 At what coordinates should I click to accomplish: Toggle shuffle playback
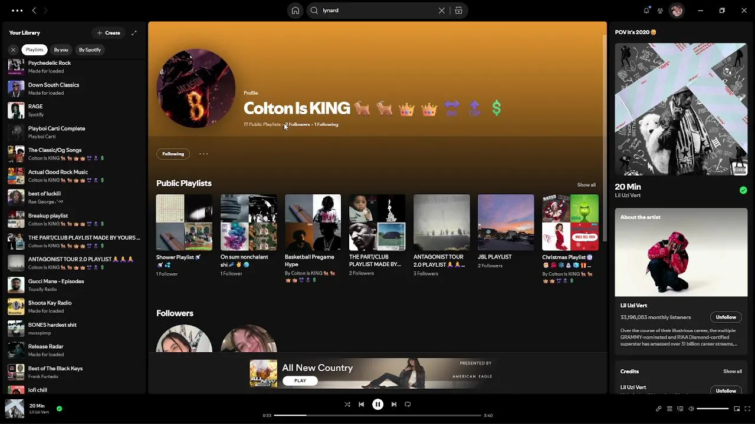pyautogui.click(x=347, y=405)
